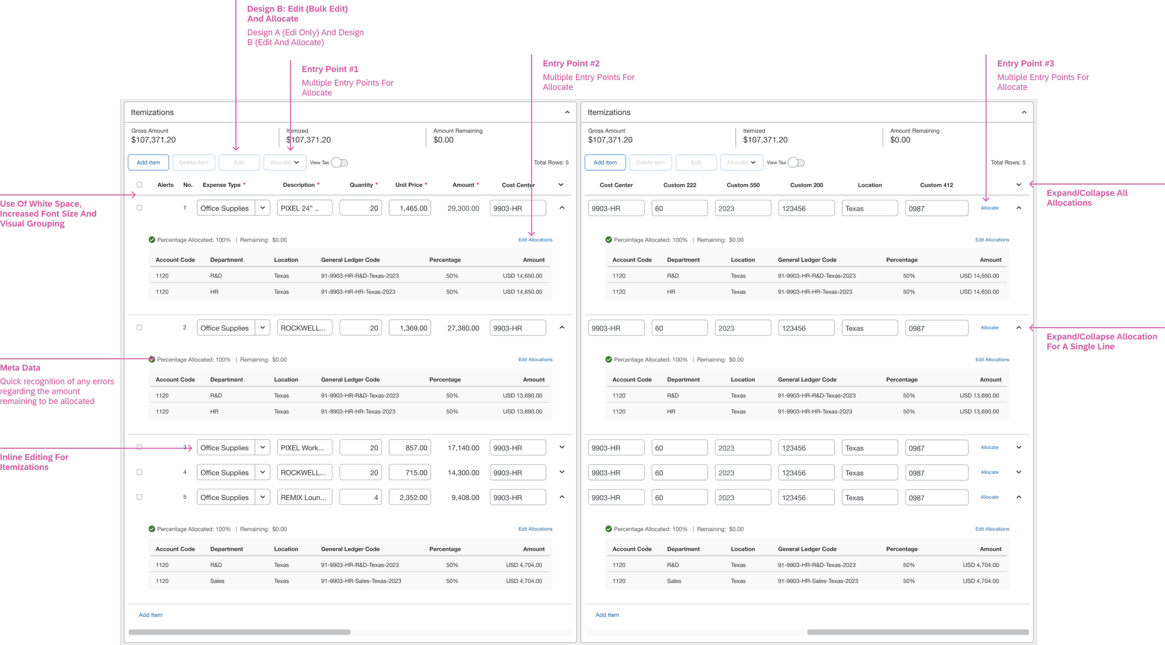Viewport: 1165px width, 645px height.
Task: Check the select-all checkbox in table header
Action: click(139, 185)
